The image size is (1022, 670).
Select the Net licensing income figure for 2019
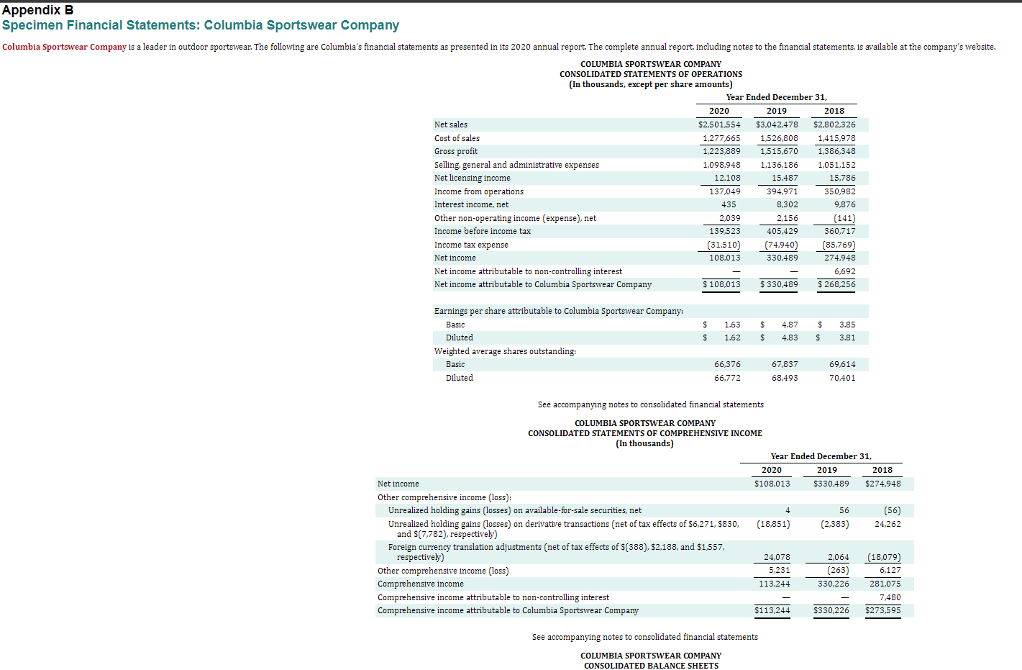(784, 178)
